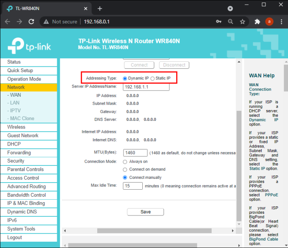This screenshot has height=248, width=288.
Task: Open the extensions puzzle icon
Action: pyautogui.click(x=258, y=22)
